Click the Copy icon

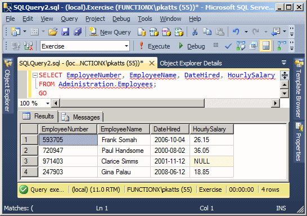[207, 32]
